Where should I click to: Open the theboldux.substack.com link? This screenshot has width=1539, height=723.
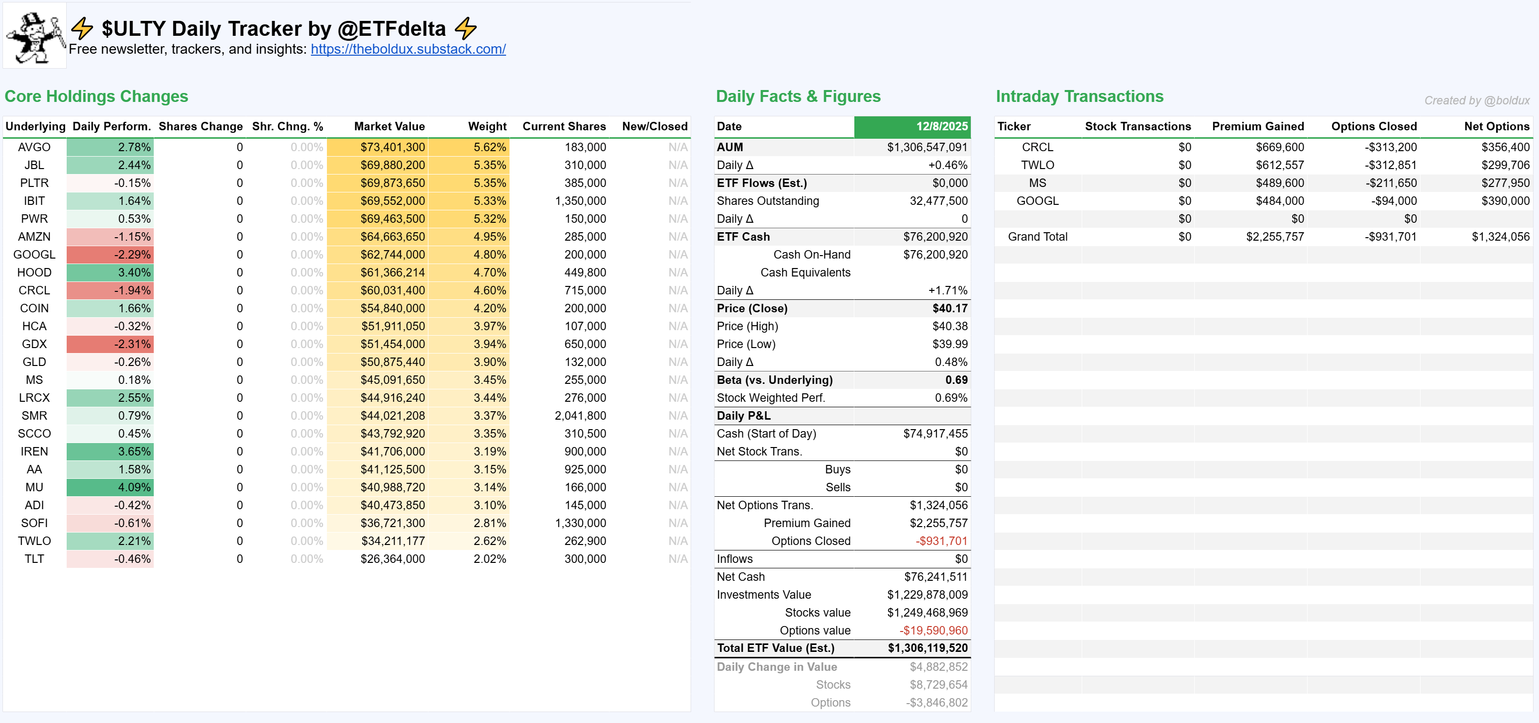pos(408,49)
